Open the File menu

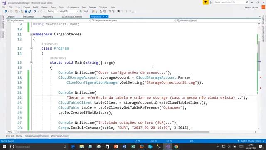click(x=3, y=7)
